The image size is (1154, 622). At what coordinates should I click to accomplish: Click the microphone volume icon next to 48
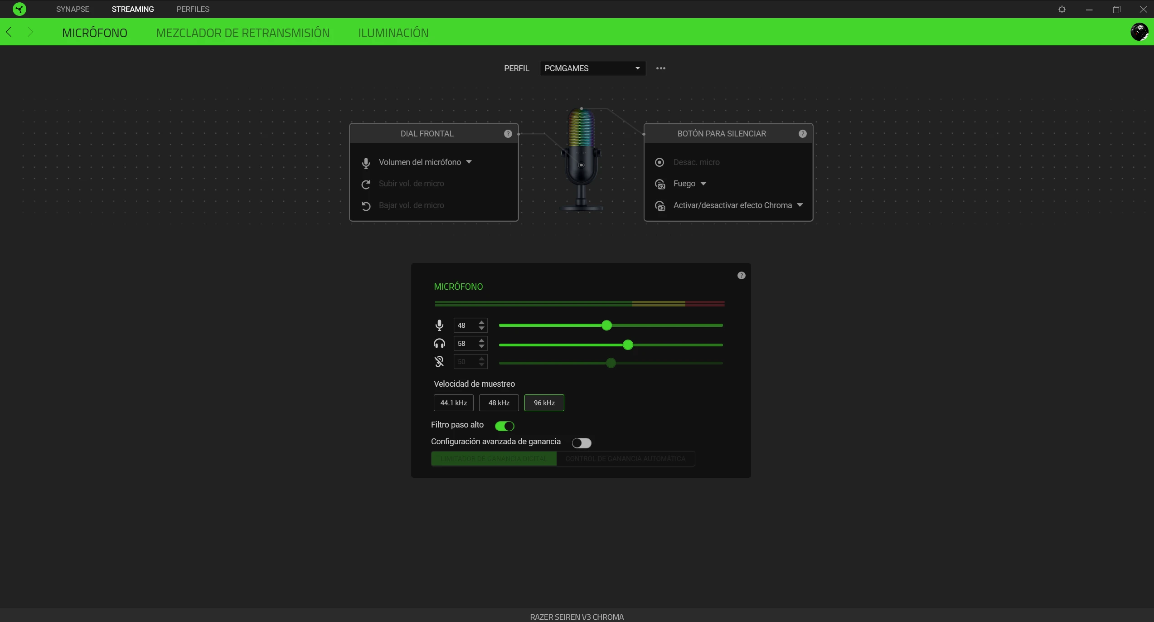(439, 325)
